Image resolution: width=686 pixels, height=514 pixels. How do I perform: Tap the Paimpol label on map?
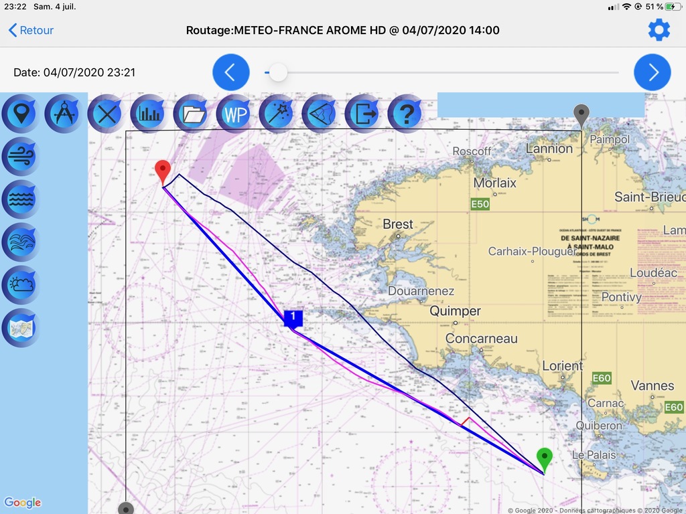610,139
